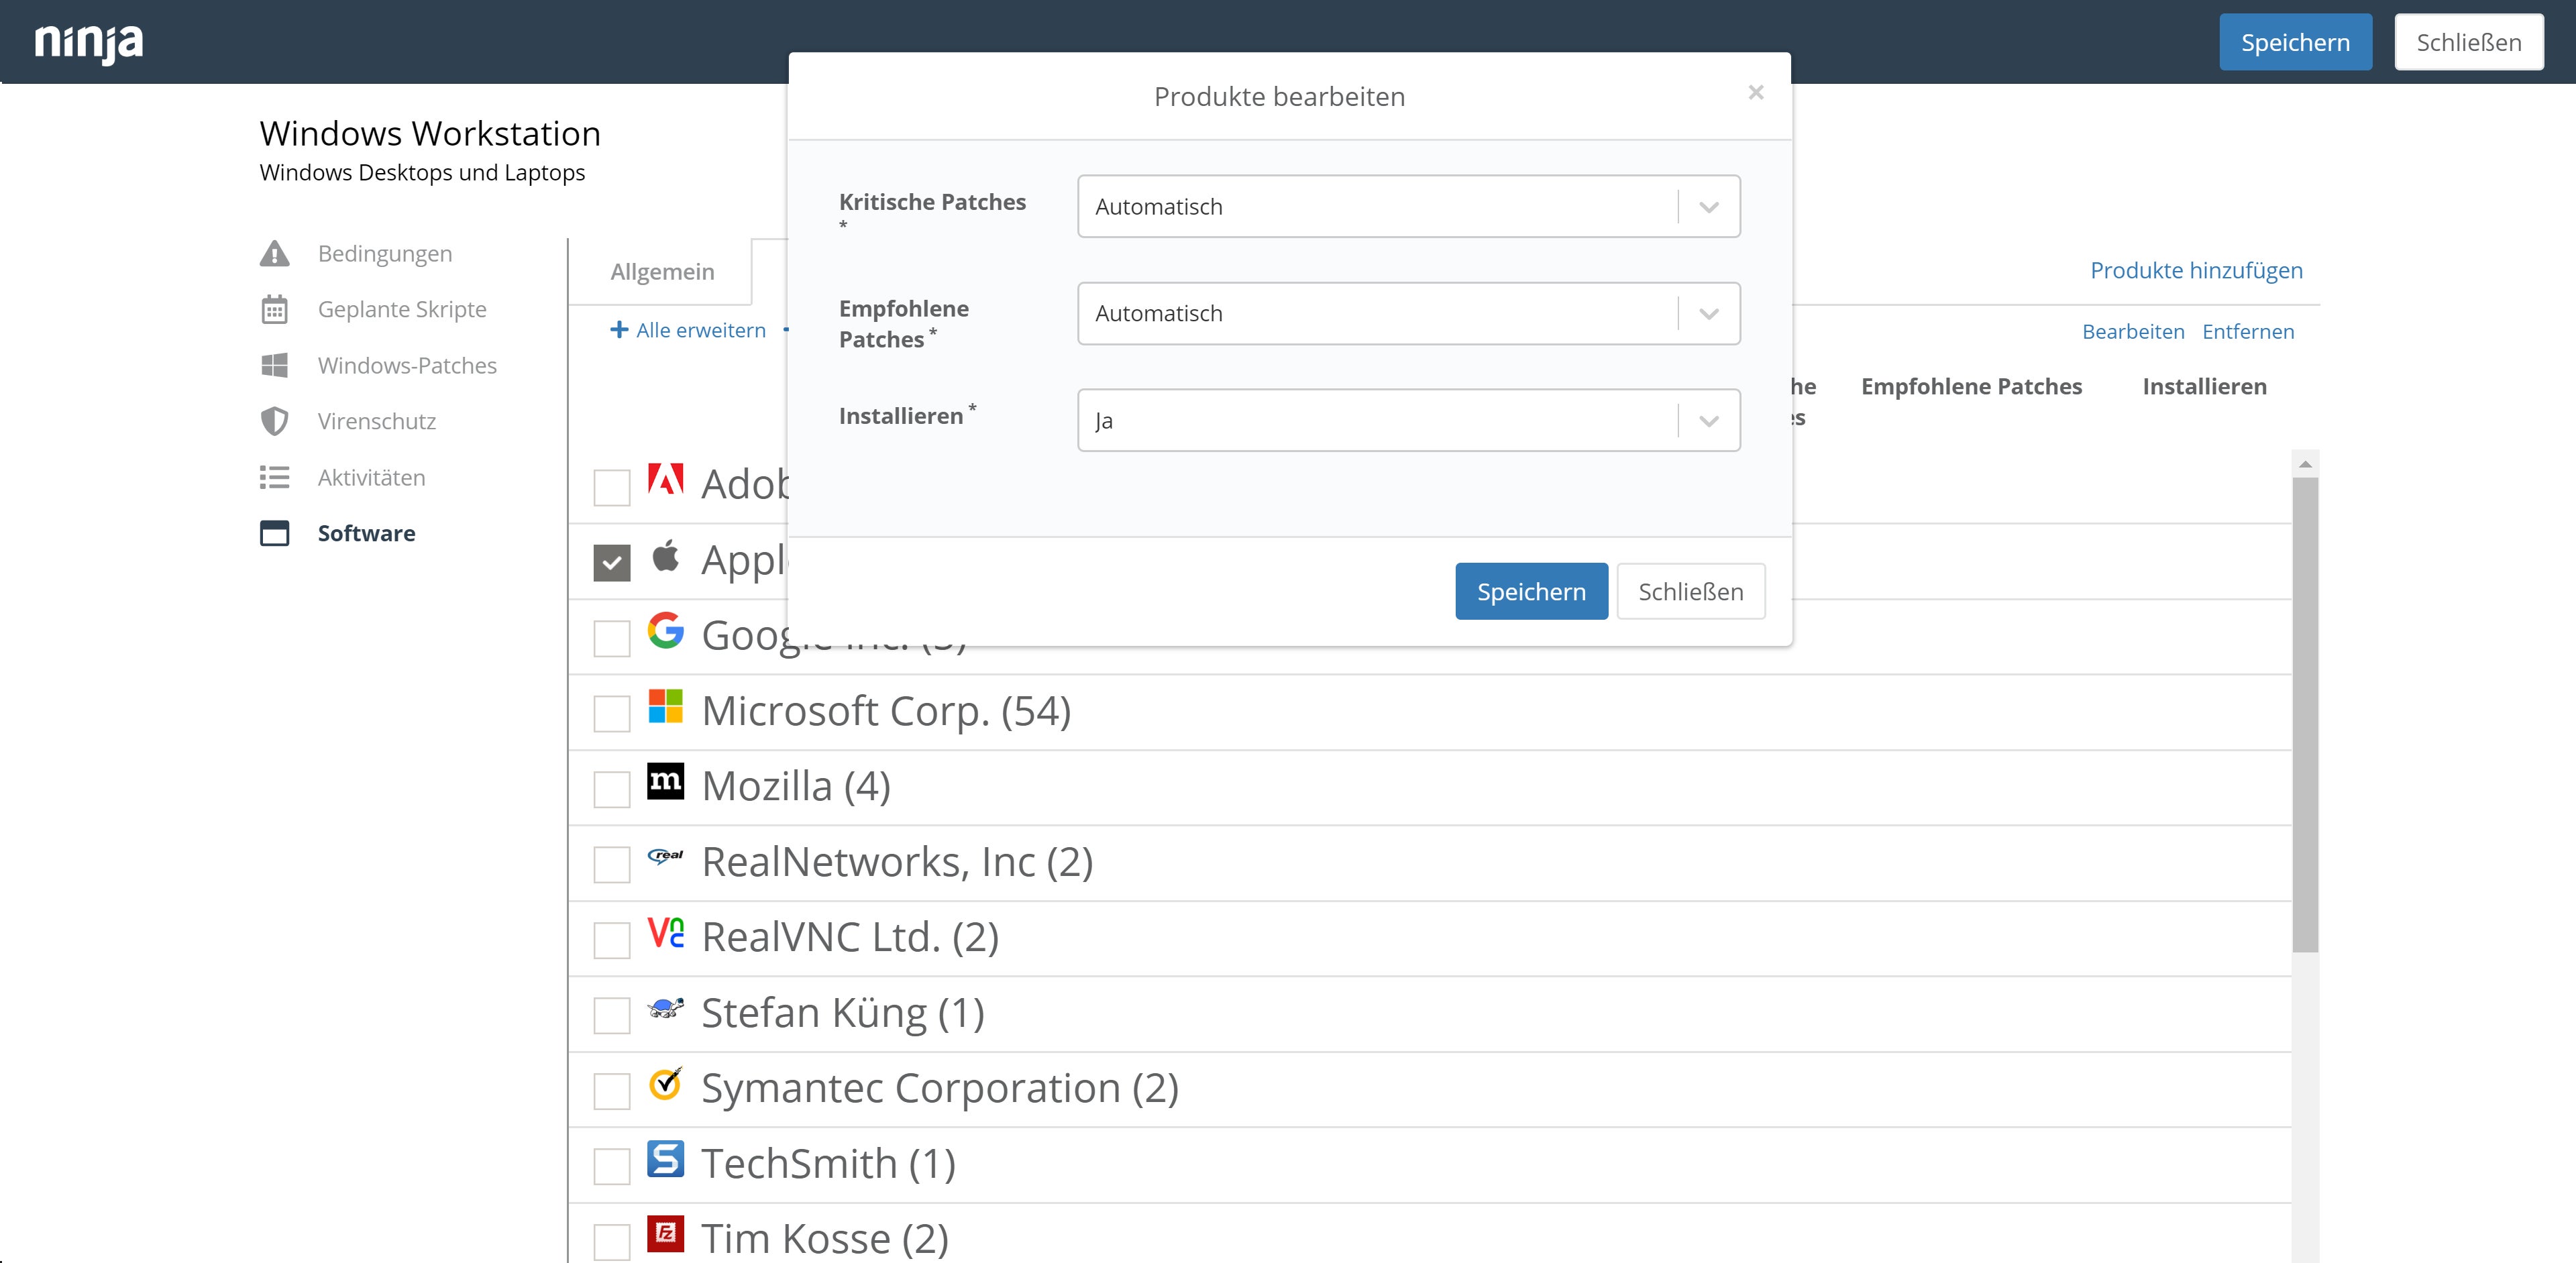This screenshot has height=1263, width=2576.
Task: Click the Virenschutz shield icon
Action: 274,422
